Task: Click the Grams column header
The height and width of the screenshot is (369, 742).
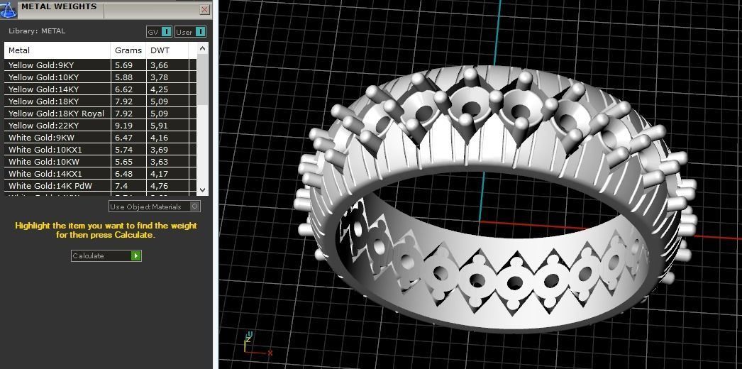Action: (x=128, y=50)
